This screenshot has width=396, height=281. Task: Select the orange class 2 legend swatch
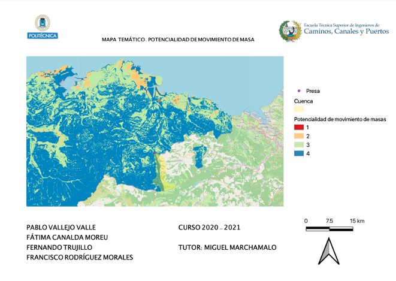[x=299, y=137]
